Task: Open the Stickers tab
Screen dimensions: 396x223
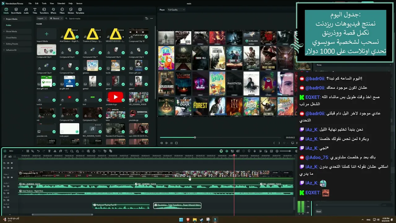Action: (71, 11)
